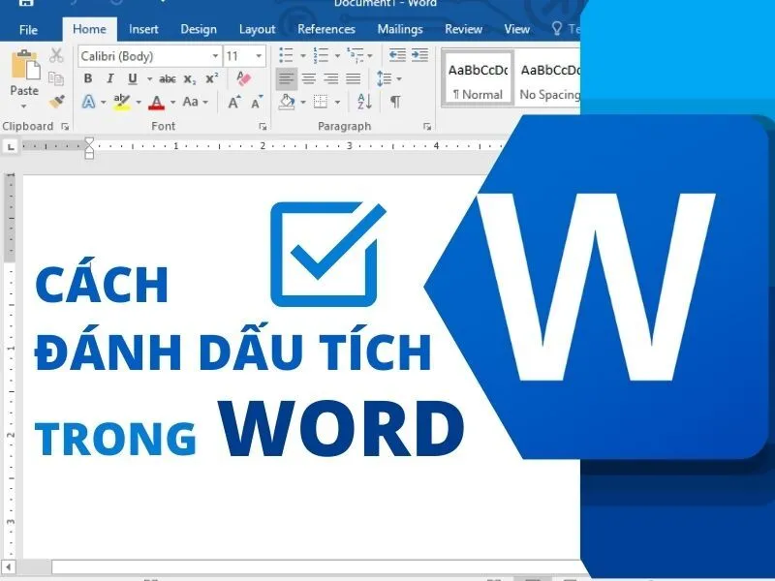Toggle Bold formatting
The image size is (775, 581).
(x=87, y=76)
